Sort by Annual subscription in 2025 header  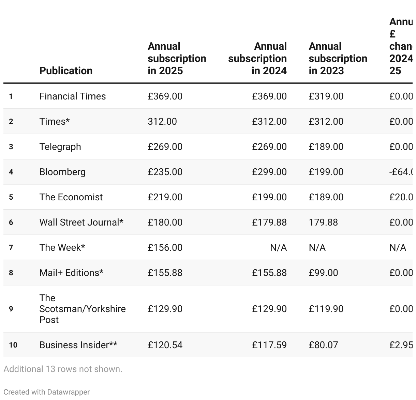coord(177,58)
